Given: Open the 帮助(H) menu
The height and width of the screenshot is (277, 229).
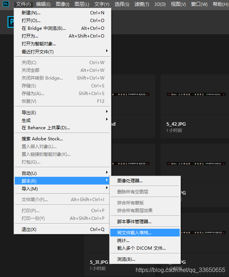Looking at the screenshot, I should tap(220, 4).
